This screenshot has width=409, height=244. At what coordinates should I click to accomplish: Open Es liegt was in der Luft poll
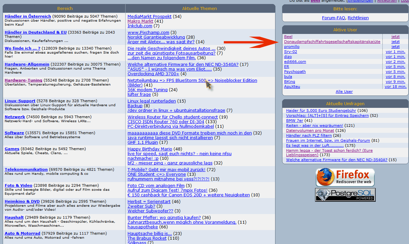pos(315,145)
